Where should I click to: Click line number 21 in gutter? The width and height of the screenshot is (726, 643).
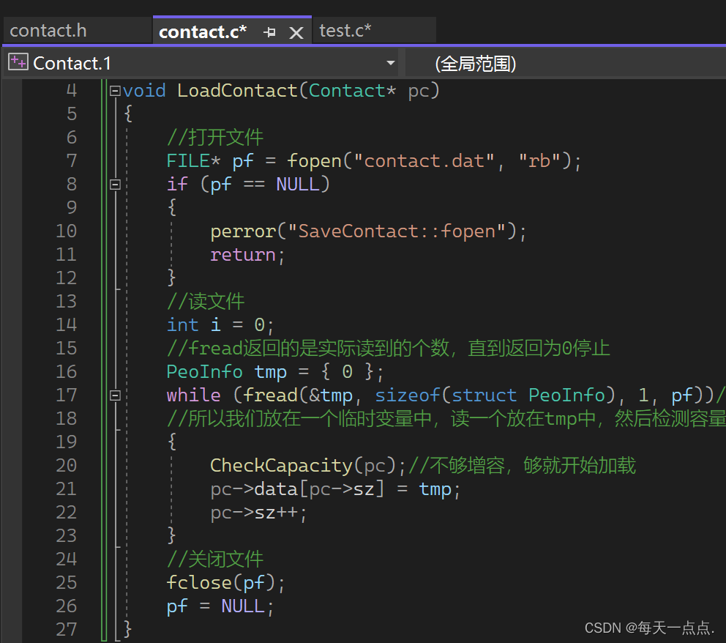click(x=66, y=488)
